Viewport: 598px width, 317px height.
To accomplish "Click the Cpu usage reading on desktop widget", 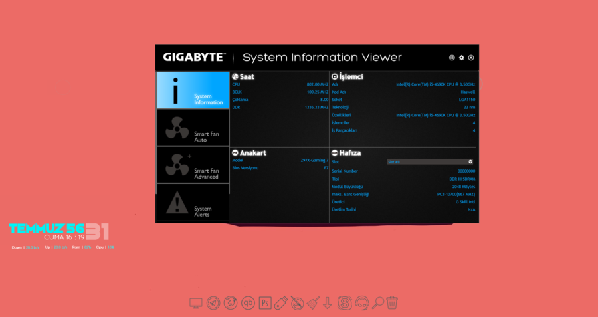I will [x=105, y=247].
